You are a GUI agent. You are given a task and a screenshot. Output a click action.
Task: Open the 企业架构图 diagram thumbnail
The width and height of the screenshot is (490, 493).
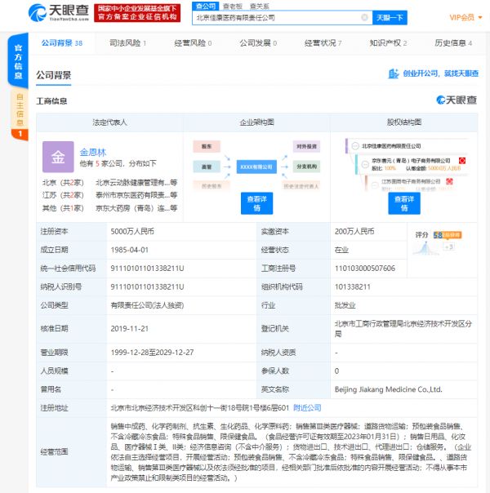pos(256,165)
